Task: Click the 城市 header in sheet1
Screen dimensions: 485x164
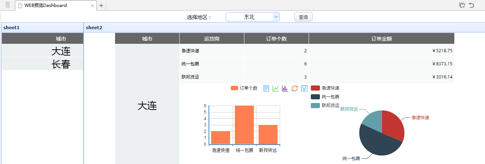Action: pos(42,38)
